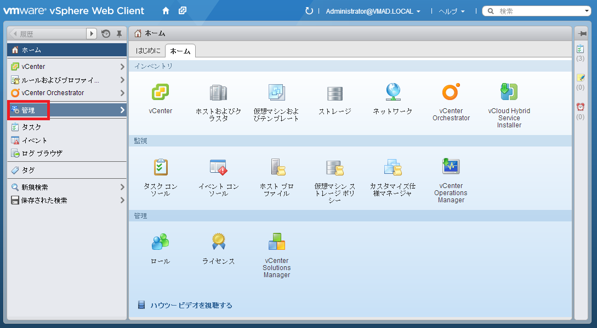Open イベント コンソール icon
Image resolution: width=597 pixels, height=328 pixels.
pos(218,167)
